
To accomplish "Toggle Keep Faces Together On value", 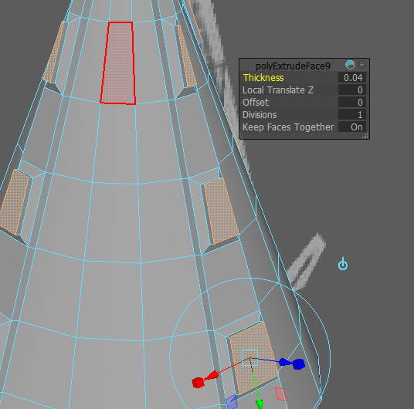I will (352, 127).
